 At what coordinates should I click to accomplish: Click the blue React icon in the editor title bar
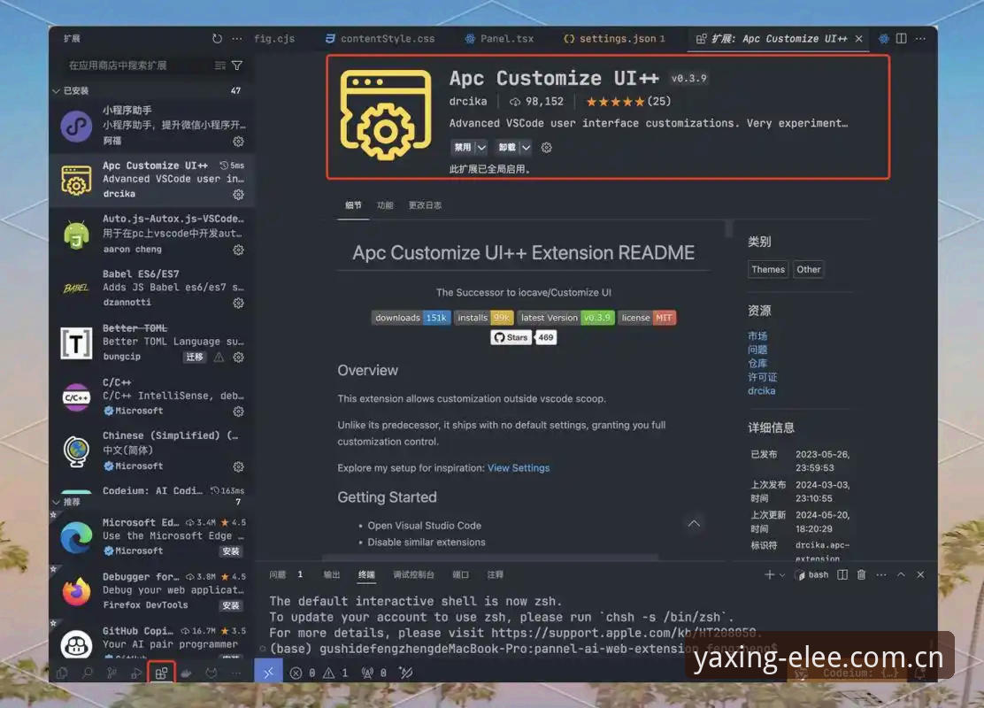coord(884,38)
